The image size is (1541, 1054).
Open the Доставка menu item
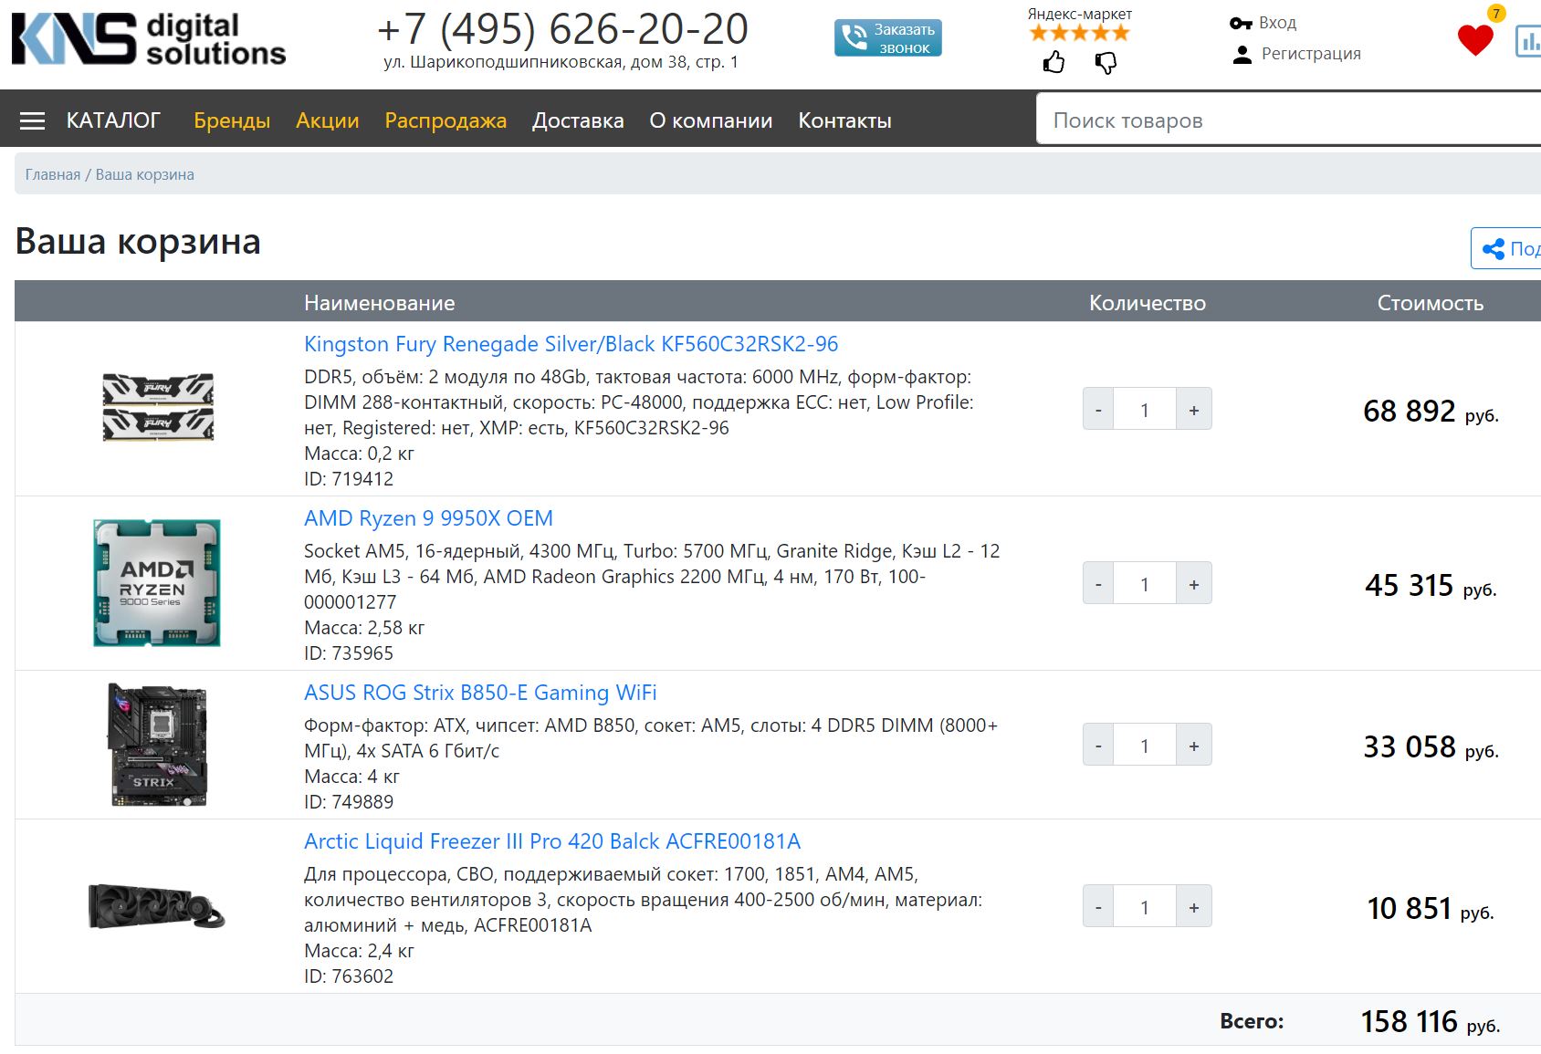578,120
